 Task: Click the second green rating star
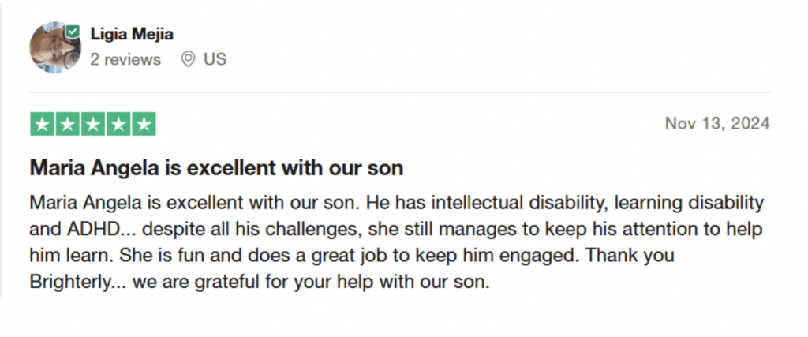pos(67,124)
